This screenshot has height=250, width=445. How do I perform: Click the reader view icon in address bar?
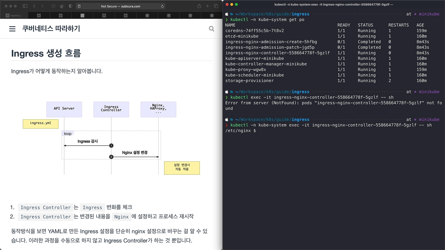[x=79, y=6]
